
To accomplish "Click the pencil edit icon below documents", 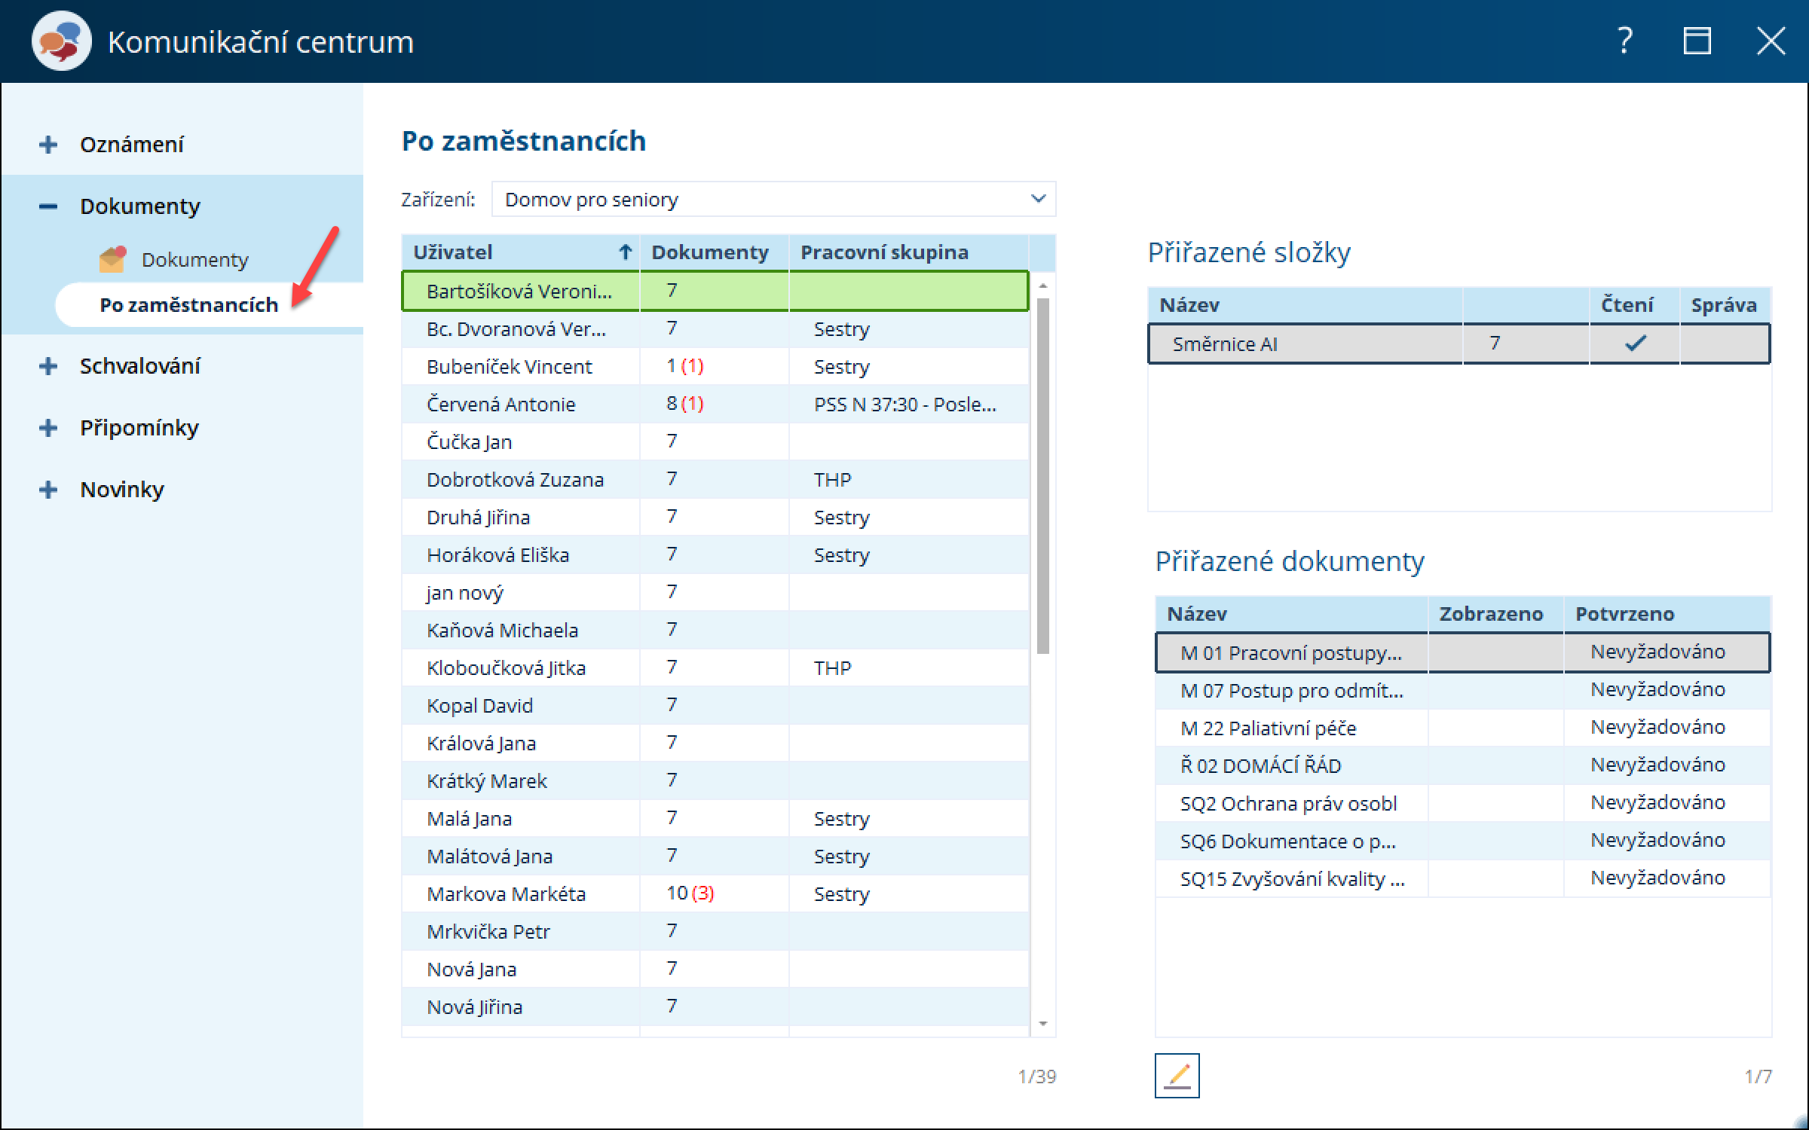I will pos(1177,1075).
